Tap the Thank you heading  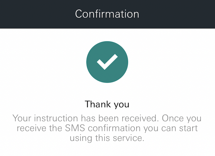[x=107, y=104]
